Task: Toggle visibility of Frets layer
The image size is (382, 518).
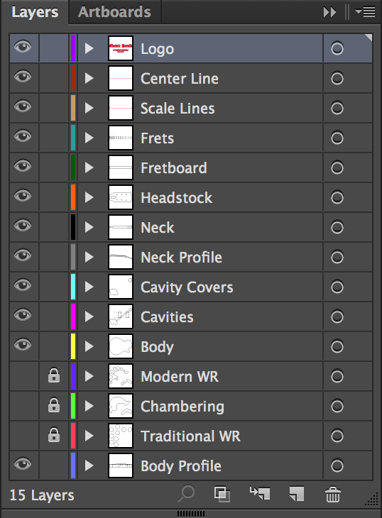Action: point(23,136)
